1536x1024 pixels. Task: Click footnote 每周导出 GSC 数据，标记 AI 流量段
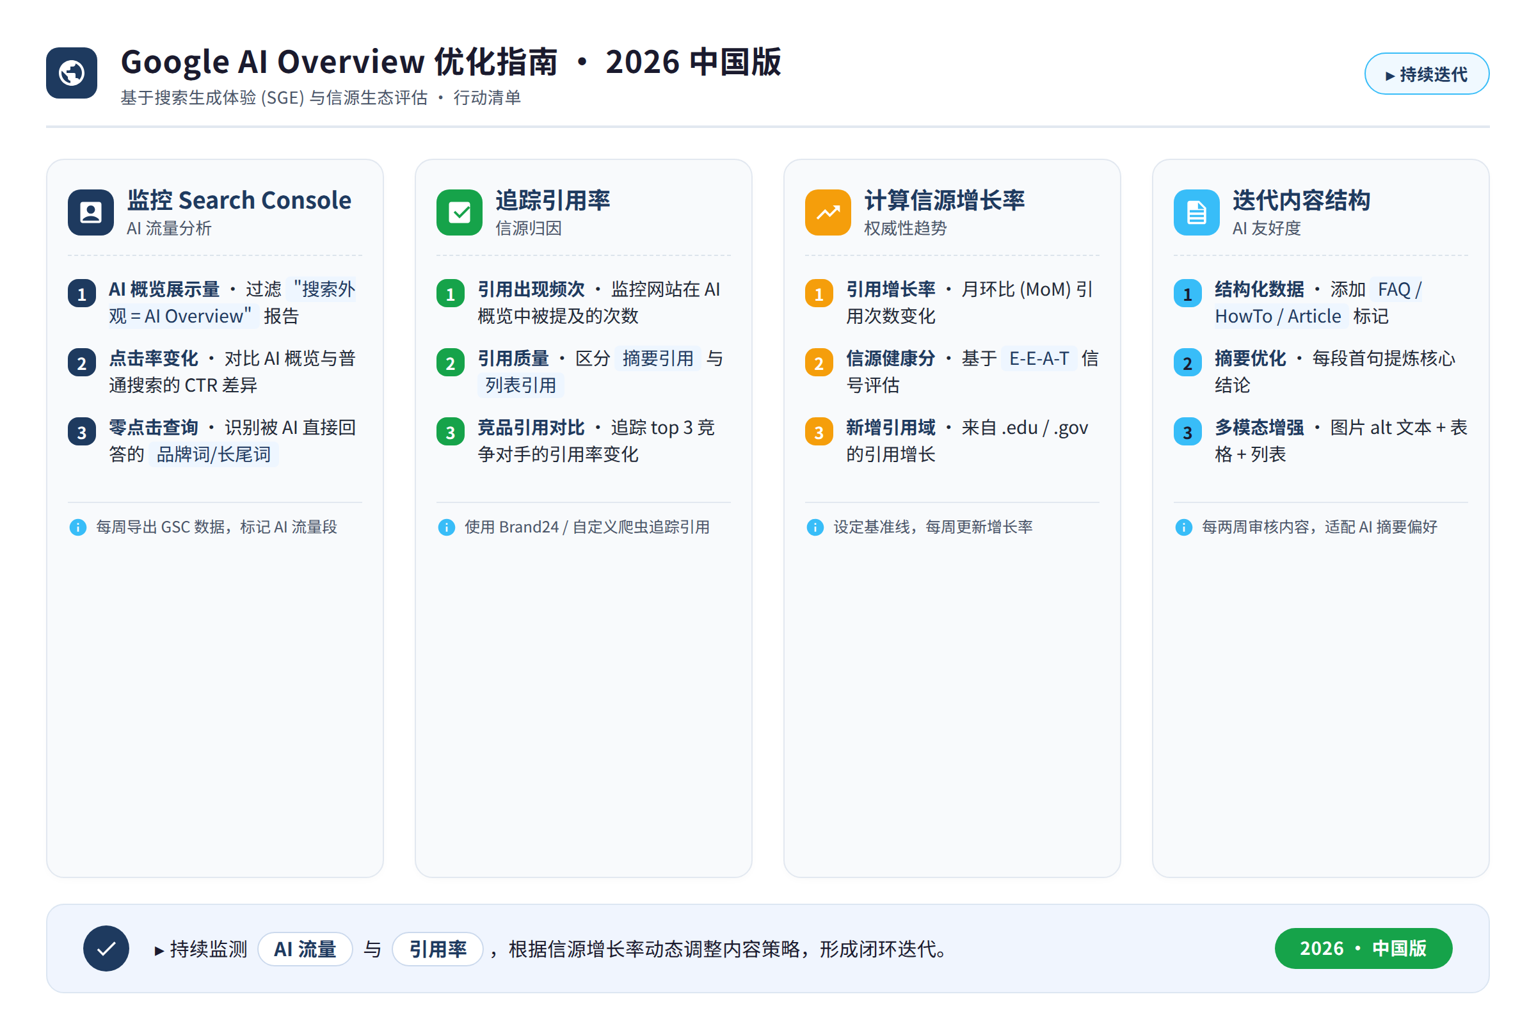pyautogui.click(x=216, y=527)
